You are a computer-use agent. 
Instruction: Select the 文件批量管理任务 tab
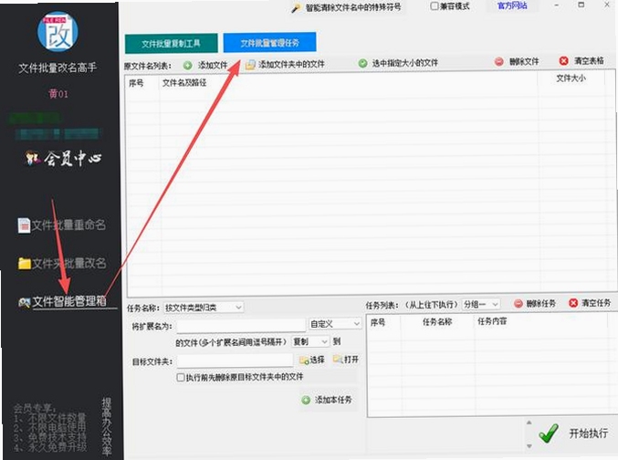(269, 43)
